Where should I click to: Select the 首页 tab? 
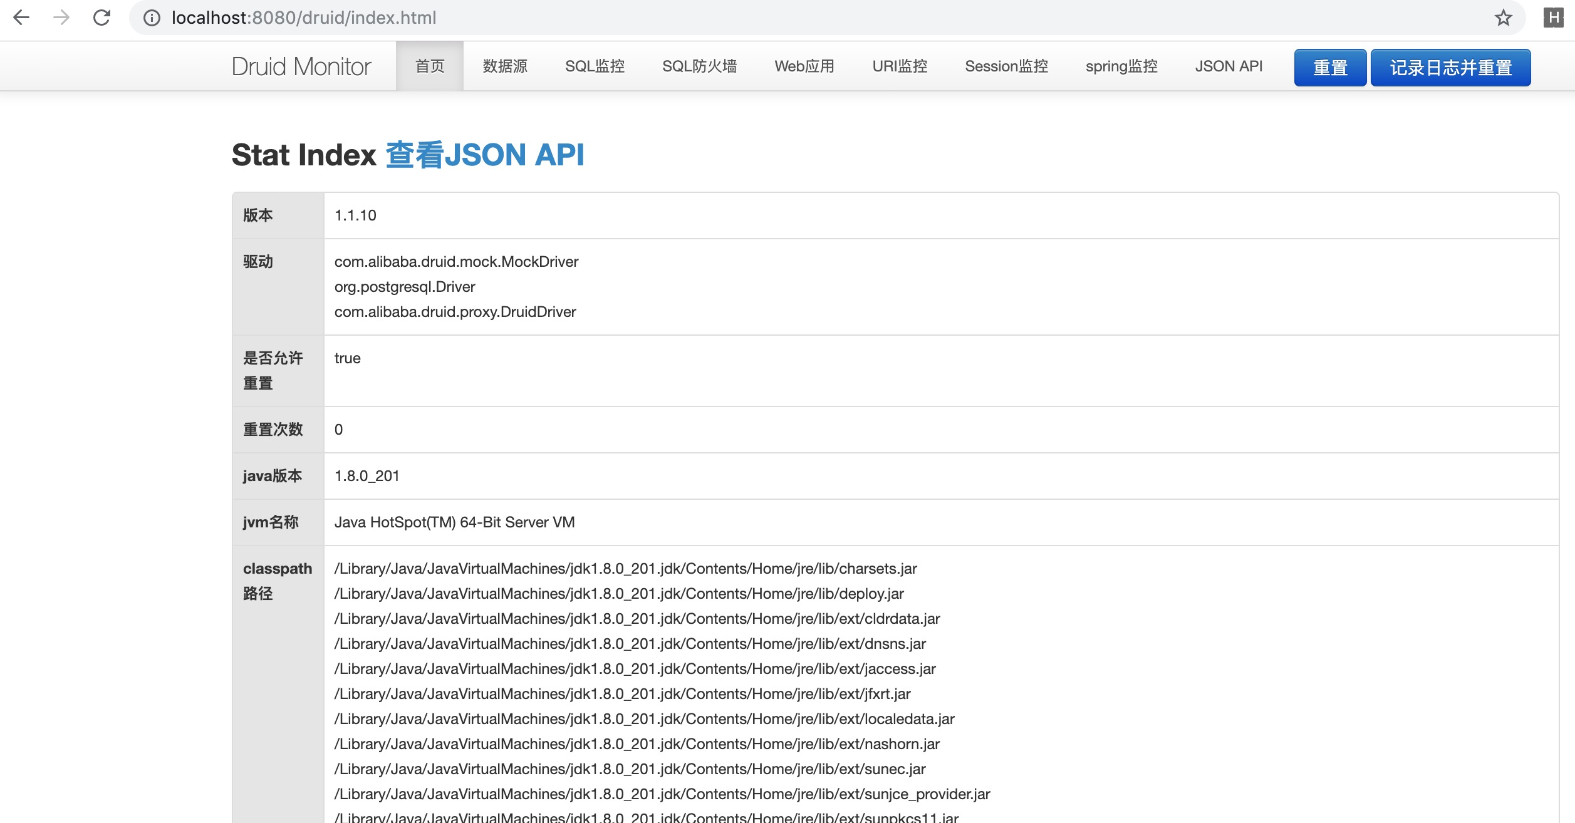430,66
